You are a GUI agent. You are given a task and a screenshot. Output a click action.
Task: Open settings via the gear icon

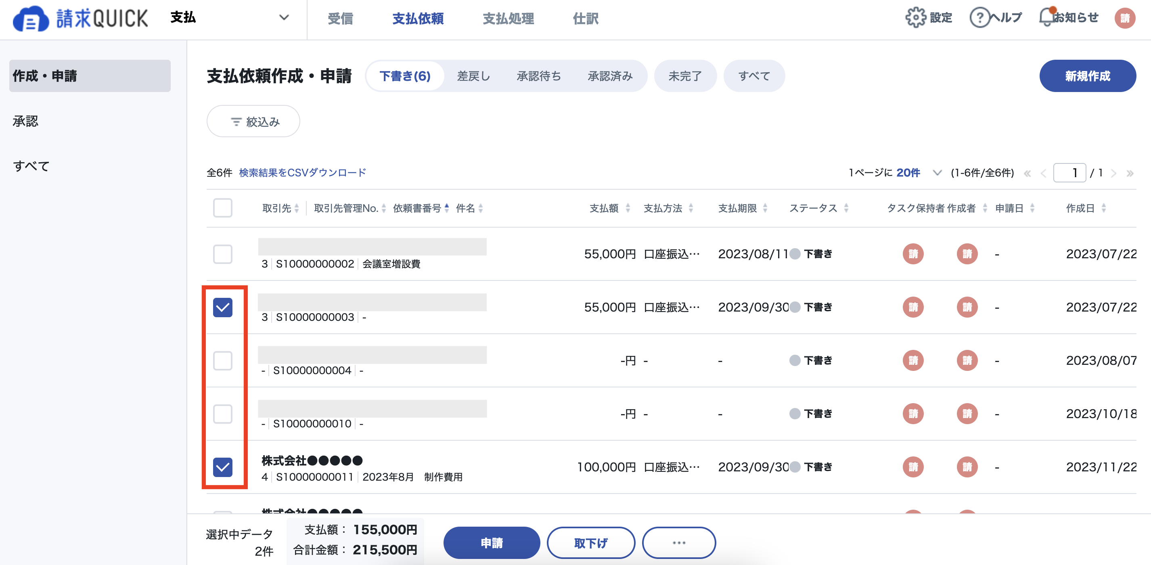916,18
